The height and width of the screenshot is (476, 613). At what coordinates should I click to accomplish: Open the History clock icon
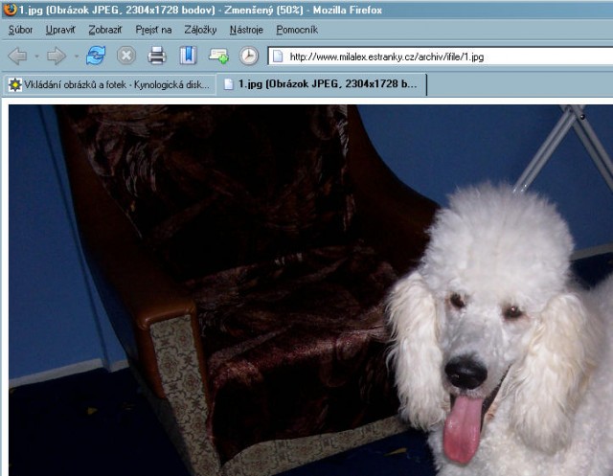click(x=248, y=56)
